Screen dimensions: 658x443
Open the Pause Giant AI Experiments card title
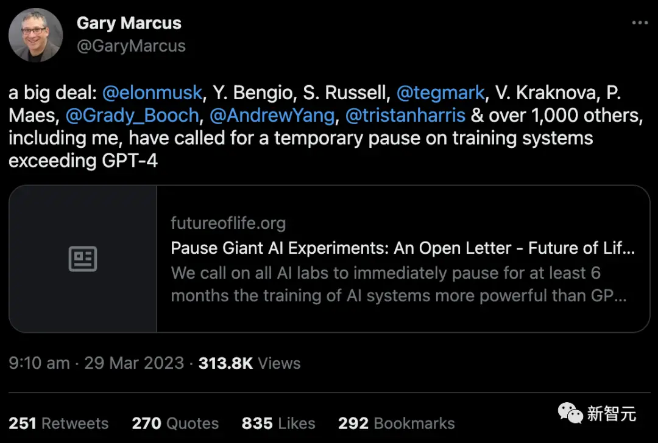pos(403,248)
